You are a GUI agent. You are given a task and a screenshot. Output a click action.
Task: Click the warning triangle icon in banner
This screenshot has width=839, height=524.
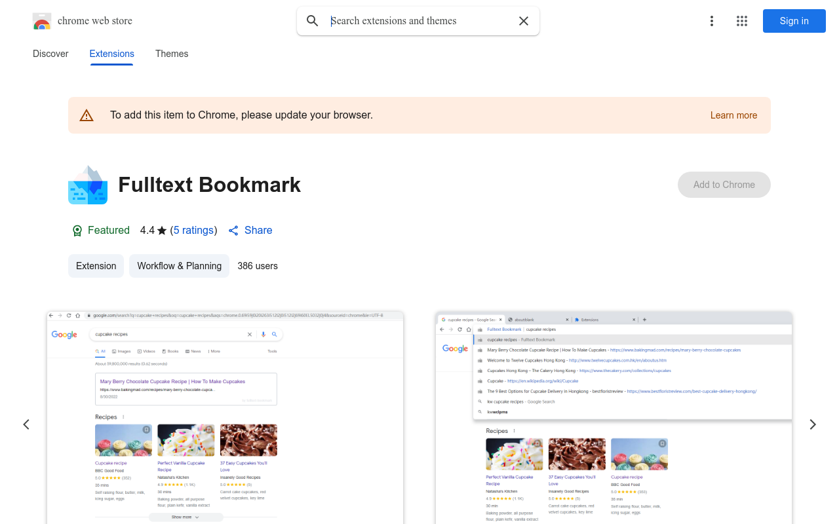(x=87, y=115)
